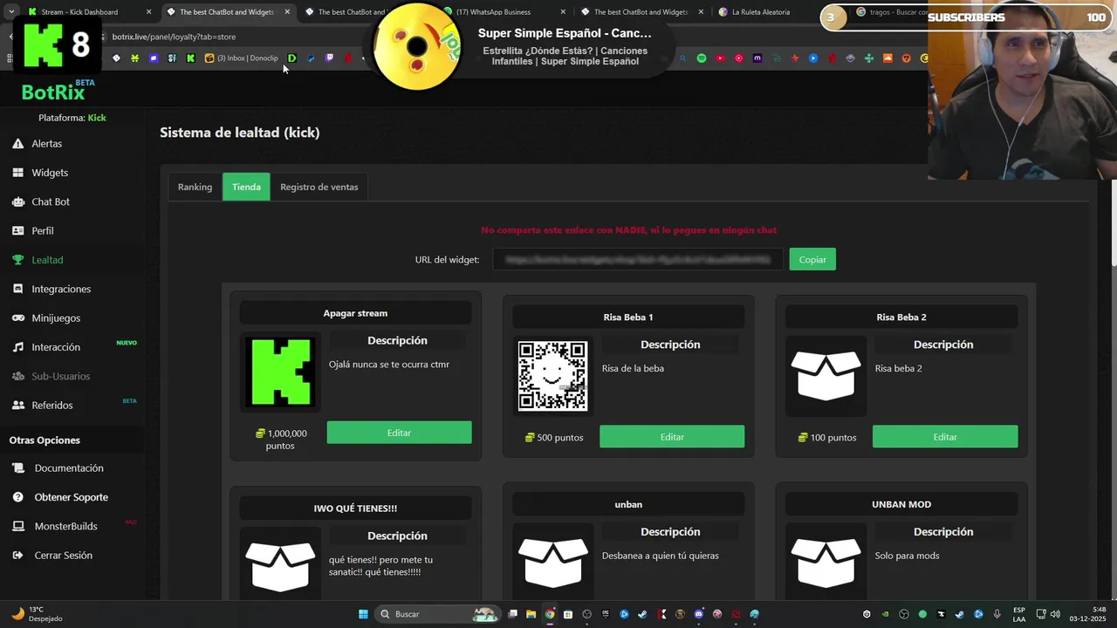1117x628 pixels.
Task: Switch to La Ruleta Aleatoria browser tab
Action: click(761, 12)
